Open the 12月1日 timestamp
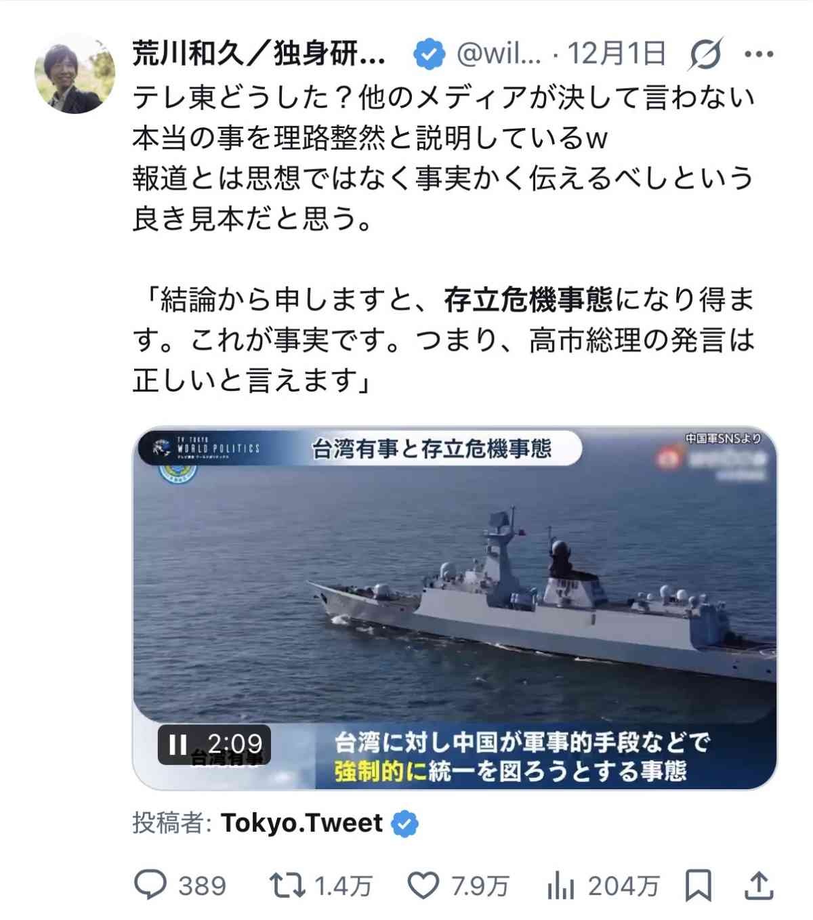Viewport: 813px width, 920px height. tap(617, 54)
